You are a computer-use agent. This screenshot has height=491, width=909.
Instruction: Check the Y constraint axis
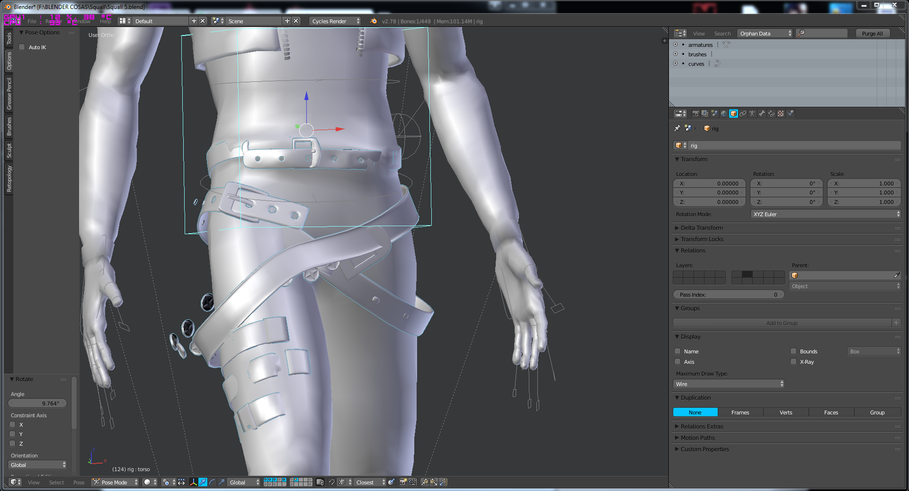(x=12, y=434)
